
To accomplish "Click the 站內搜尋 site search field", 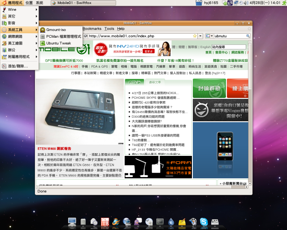I will coord(229,47).
